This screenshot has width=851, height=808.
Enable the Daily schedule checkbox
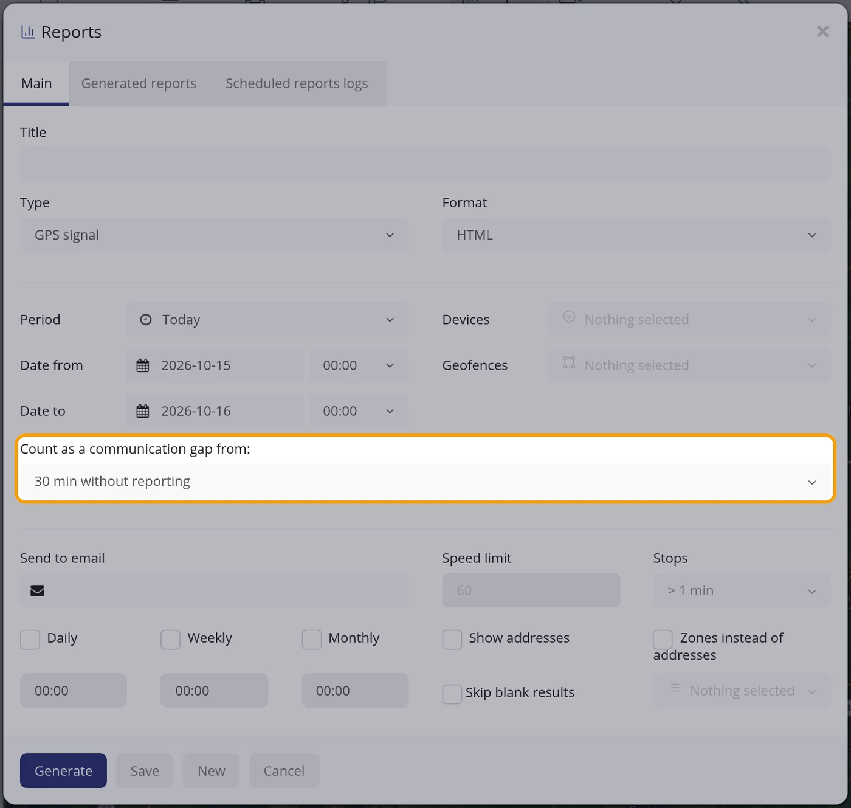(30, 640)
